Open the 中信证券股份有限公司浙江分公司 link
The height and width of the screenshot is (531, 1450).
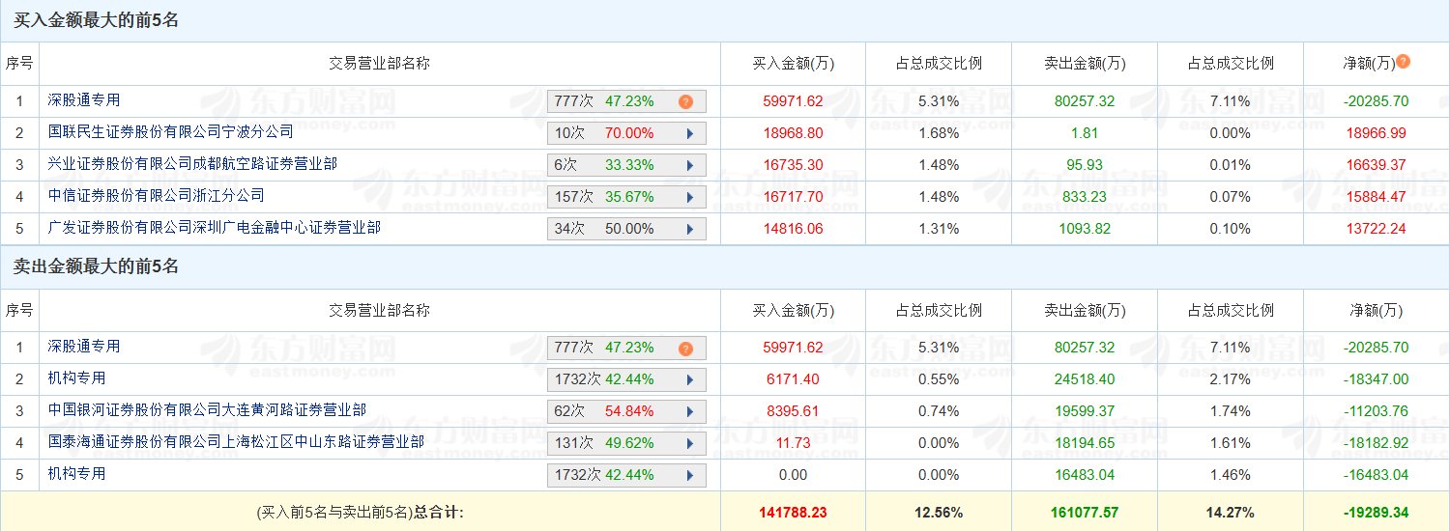point(156,195)
